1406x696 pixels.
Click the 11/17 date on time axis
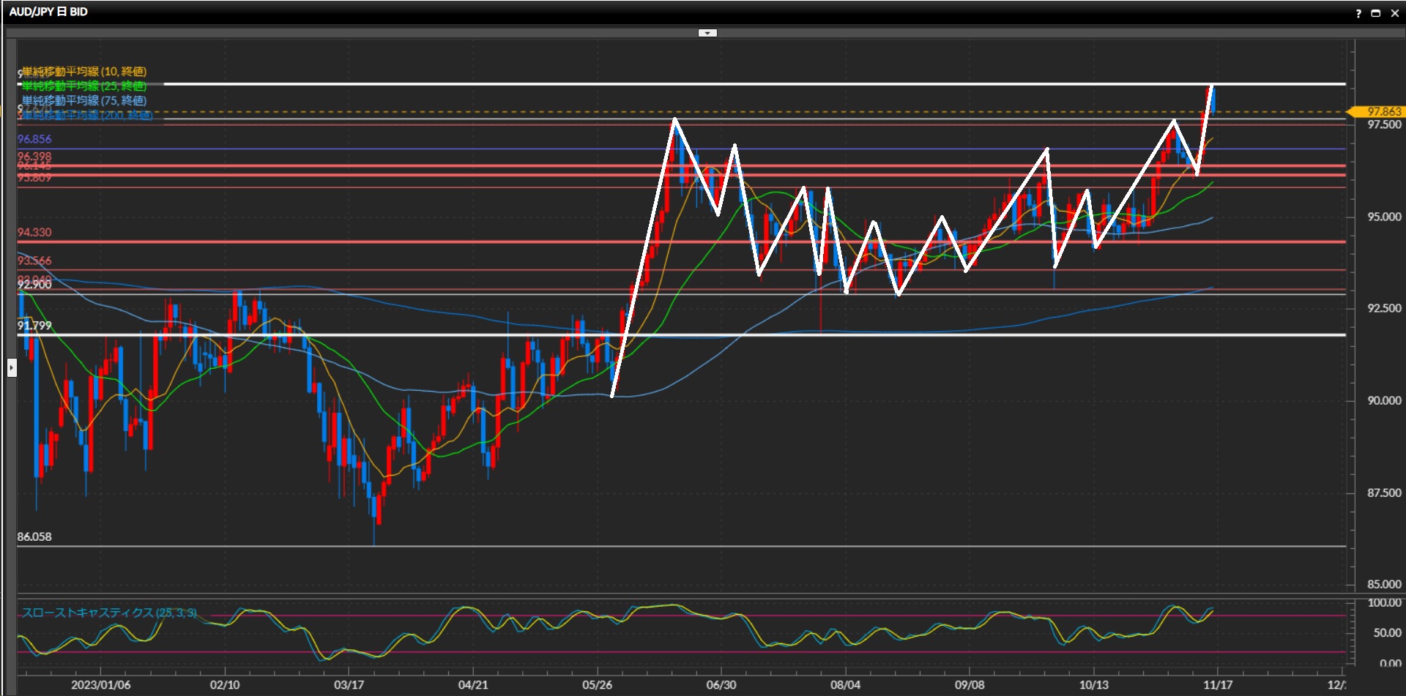pos(1217,685)
